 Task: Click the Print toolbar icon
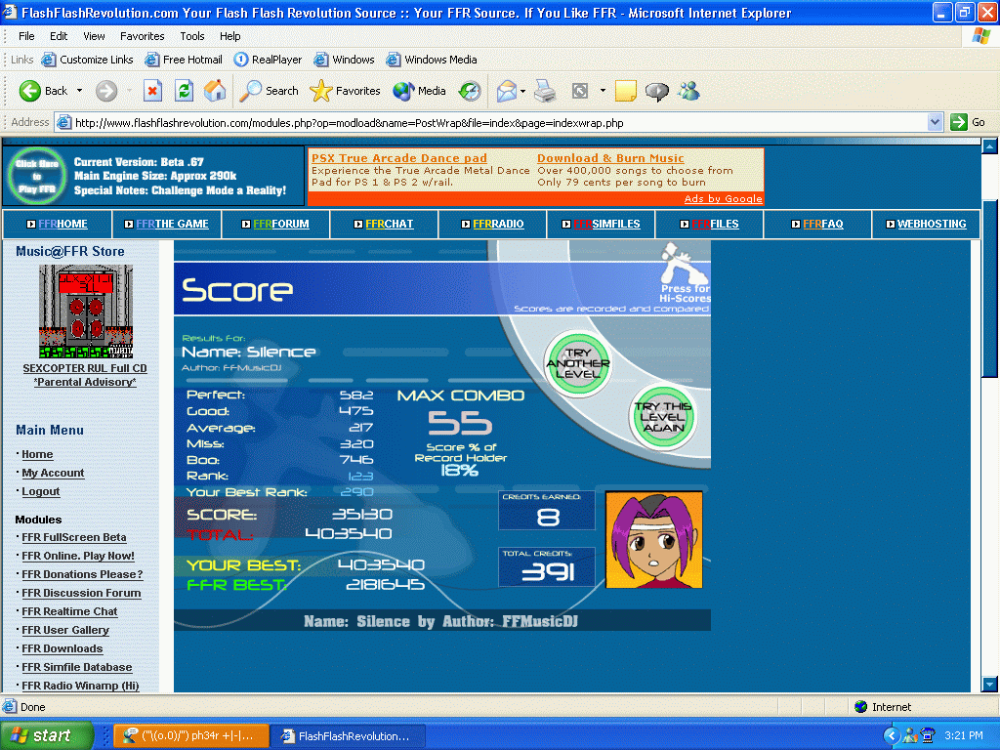pyautogui.click(x=545, y=91)
